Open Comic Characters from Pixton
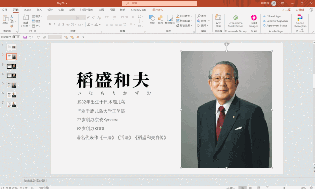 coord(300,21)
